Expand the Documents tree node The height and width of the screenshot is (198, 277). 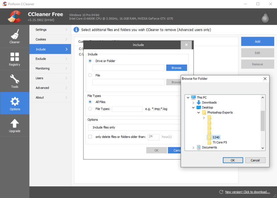[x=193, y=147]
